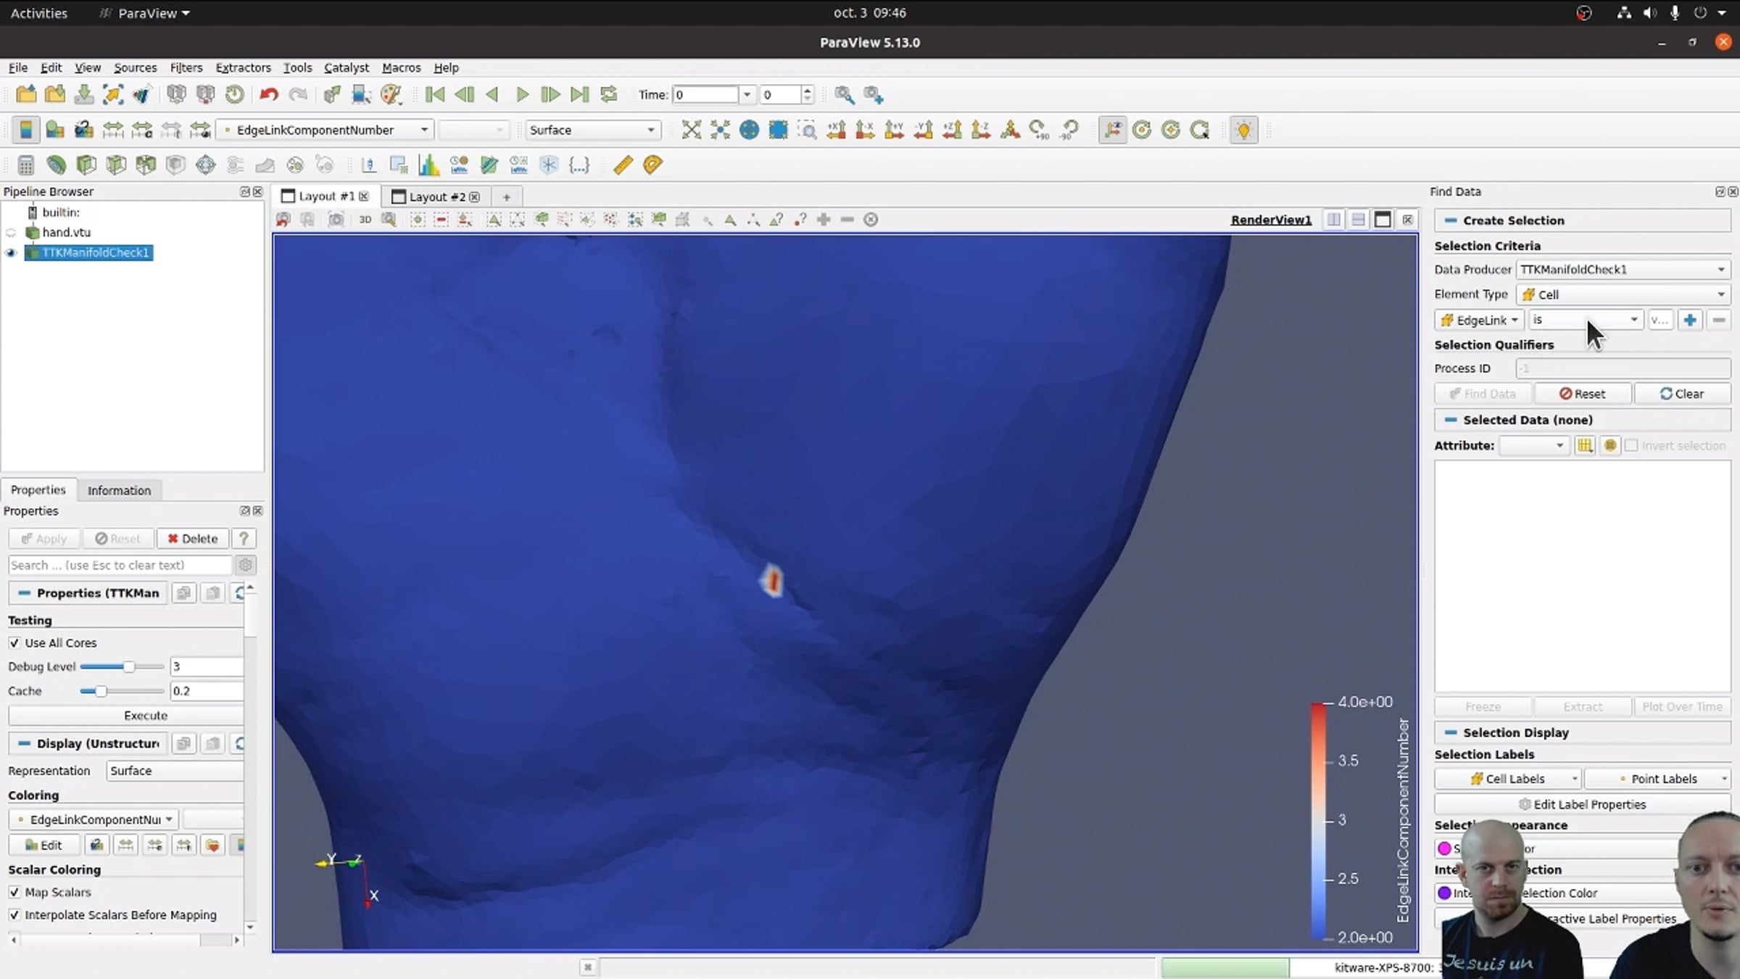Open the ruler measurement tool icon
This screenshot has height=979, width=1740.
622,165
